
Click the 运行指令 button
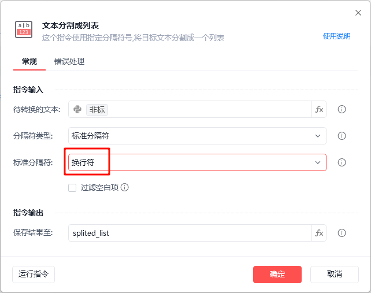(x=34, y=275)
